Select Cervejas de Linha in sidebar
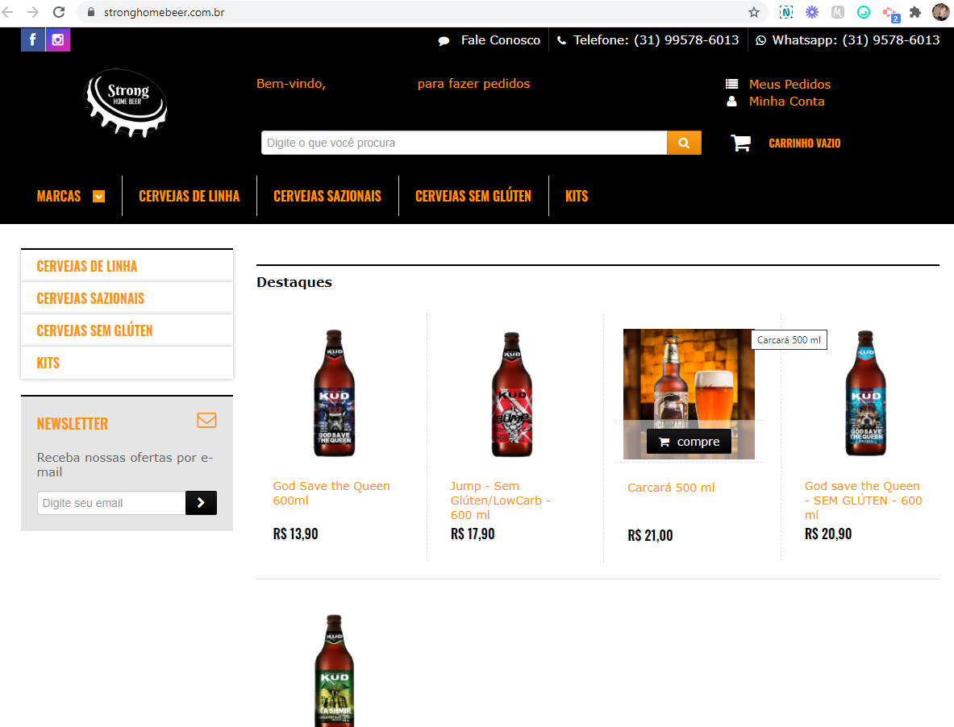The image size is (954, 727). [x=127, y=266]
